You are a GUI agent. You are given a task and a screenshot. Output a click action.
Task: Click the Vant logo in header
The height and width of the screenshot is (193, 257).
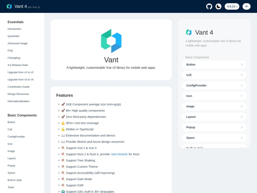tap(9, 6)
